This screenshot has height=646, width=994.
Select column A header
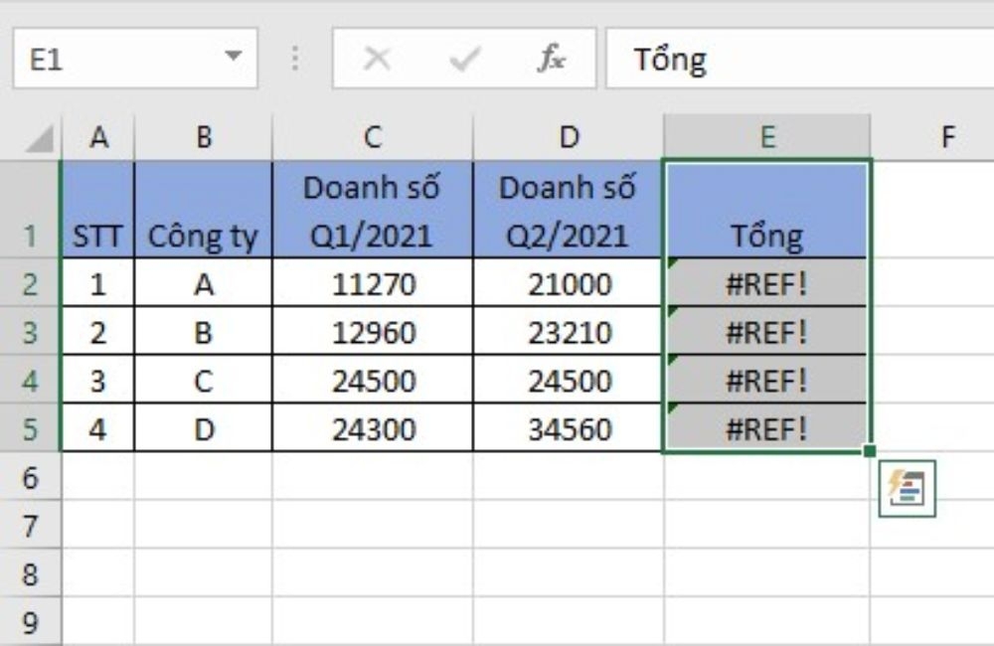tap(98, 137)
